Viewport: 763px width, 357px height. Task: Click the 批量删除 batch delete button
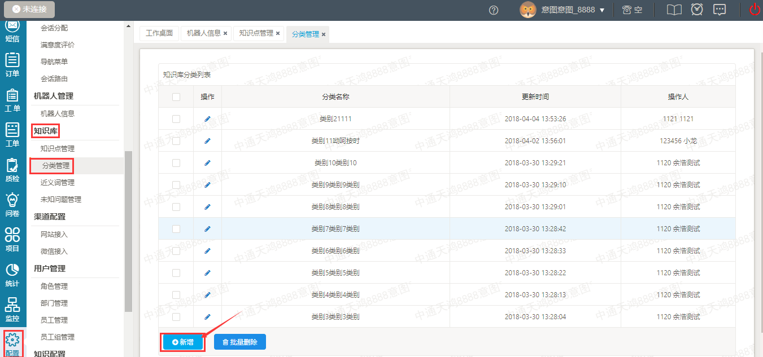tap(240, 342)
